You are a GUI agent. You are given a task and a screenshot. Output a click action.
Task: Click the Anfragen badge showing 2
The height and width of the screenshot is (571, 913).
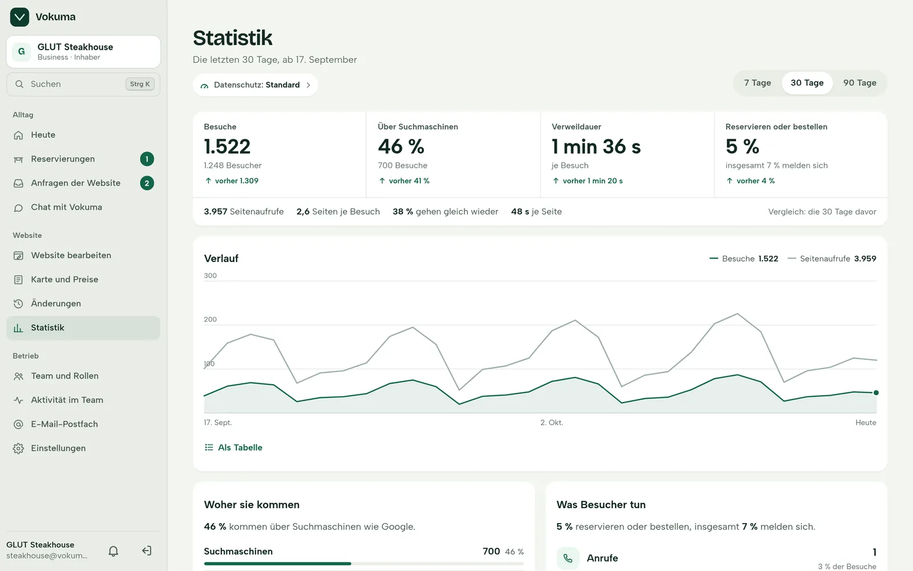[x=147, y=183]
